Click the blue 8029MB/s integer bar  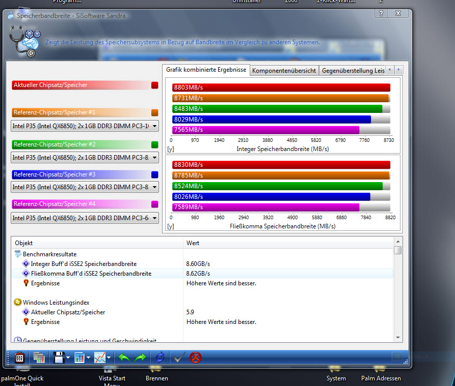(271, 120)
